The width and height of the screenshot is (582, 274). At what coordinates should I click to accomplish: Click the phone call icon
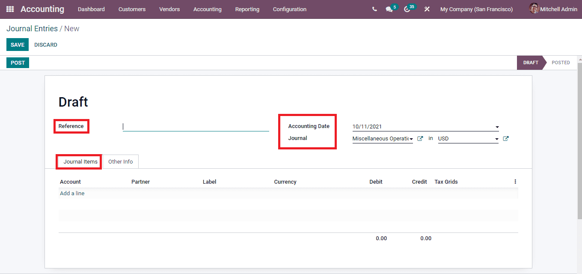point(374,9)
